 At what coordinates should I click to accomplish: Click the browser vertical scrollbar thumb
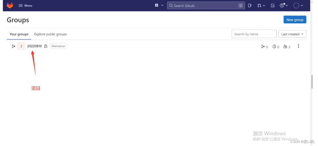pyautogui.click(x=312, y=82)
